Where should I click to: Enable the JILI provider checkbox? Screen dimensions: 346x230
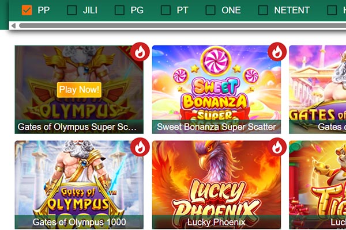pos(72,10)
